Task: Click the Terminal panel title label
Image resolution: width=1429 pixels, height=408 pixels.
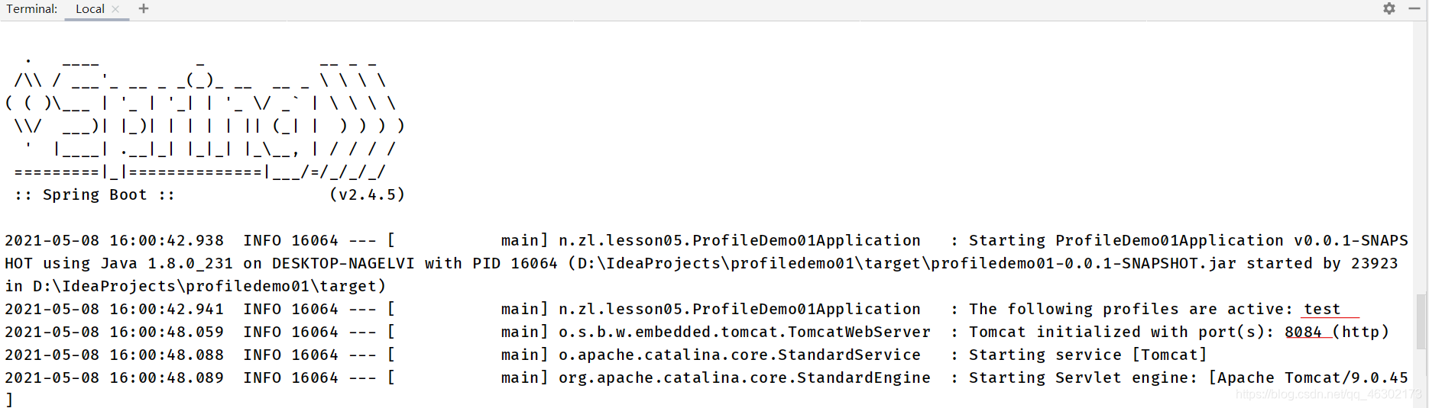Action: click(x=31, y=9)
